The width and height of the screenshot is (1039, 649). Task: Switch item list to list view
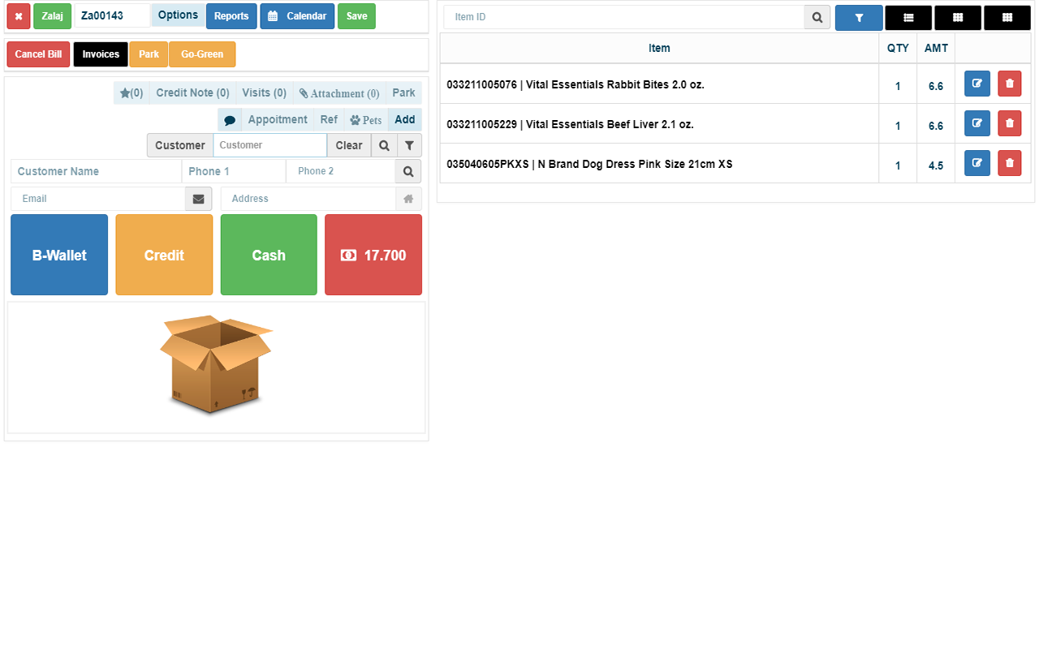[x=908, y=17]
